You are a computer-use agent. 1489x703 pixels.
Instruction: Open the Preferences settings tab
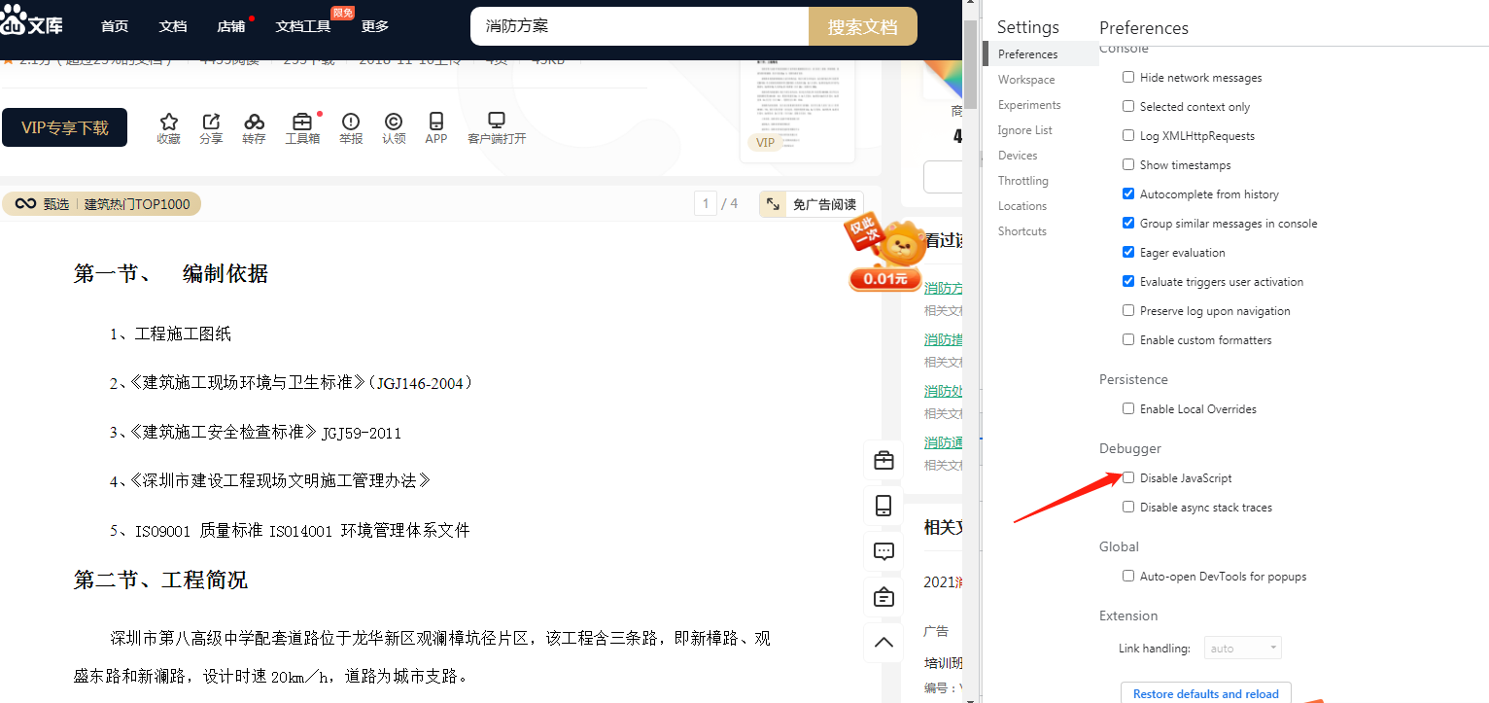click(x=1040, y=54)
